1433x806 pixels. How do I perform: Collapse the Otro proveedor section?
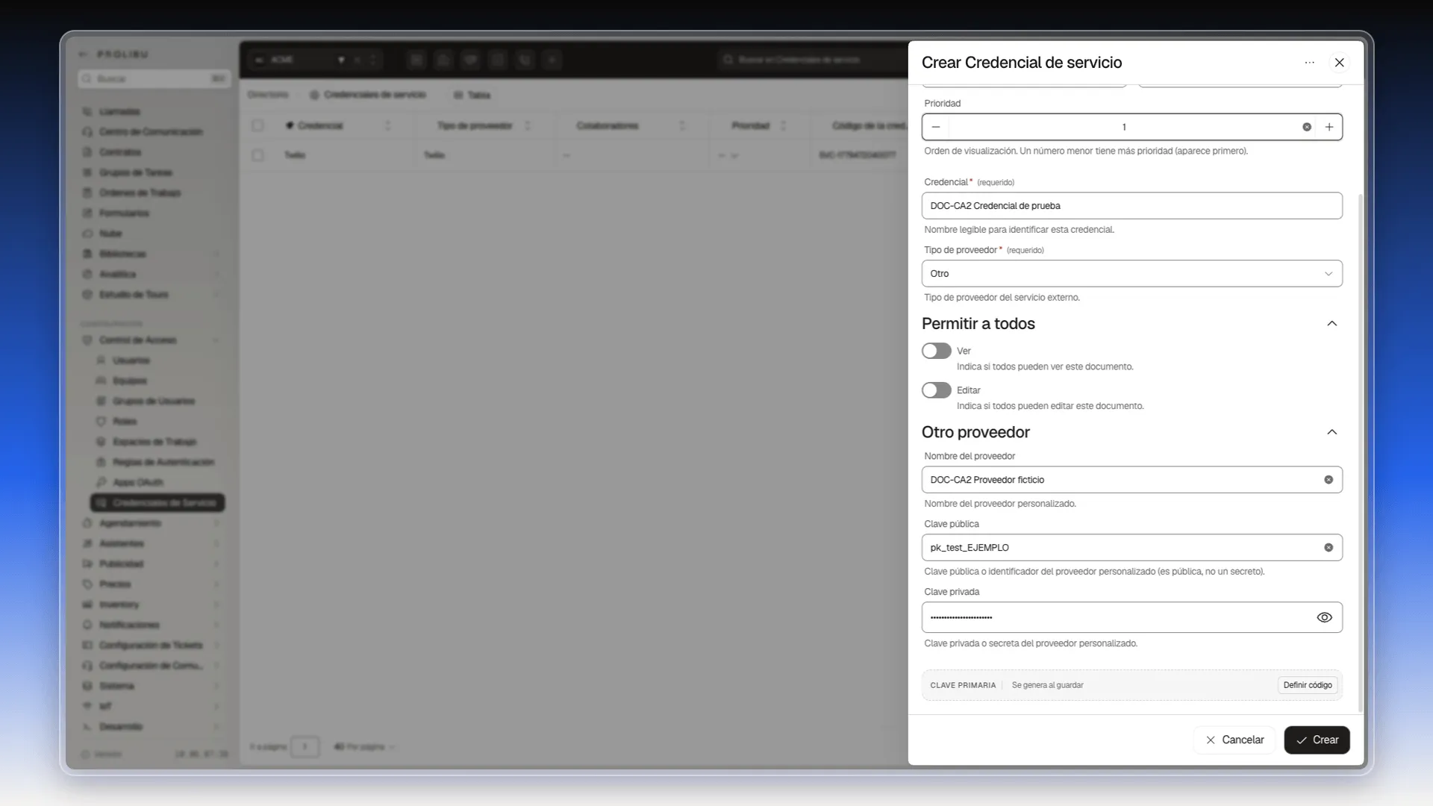click(1332, 433)
